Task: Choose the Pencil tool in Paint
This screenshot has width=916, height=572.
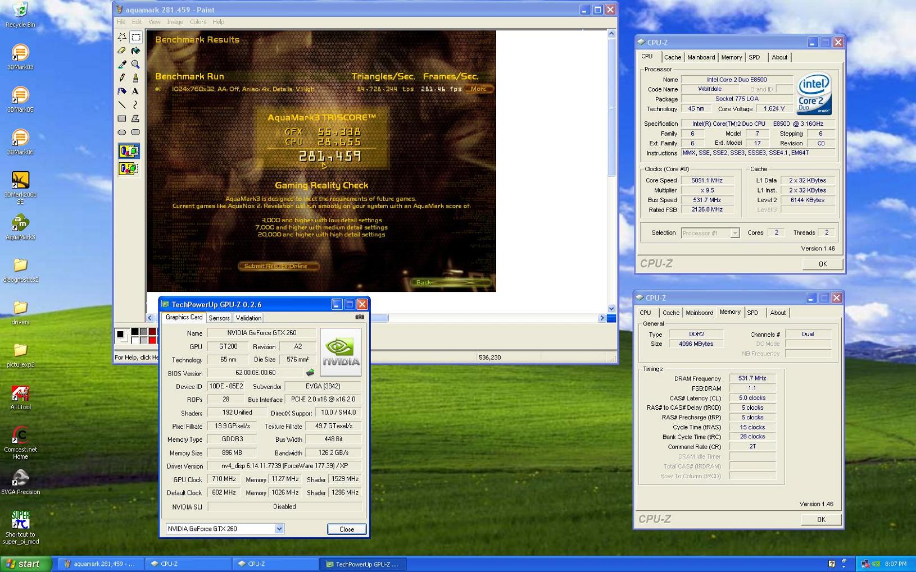Action: [122, 77]
